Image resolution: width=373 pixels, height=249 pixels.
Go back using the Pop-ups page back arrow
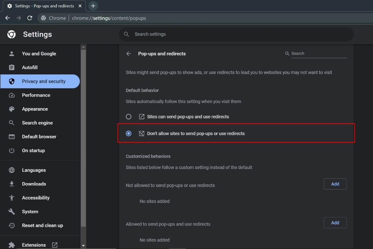(129, 54)
